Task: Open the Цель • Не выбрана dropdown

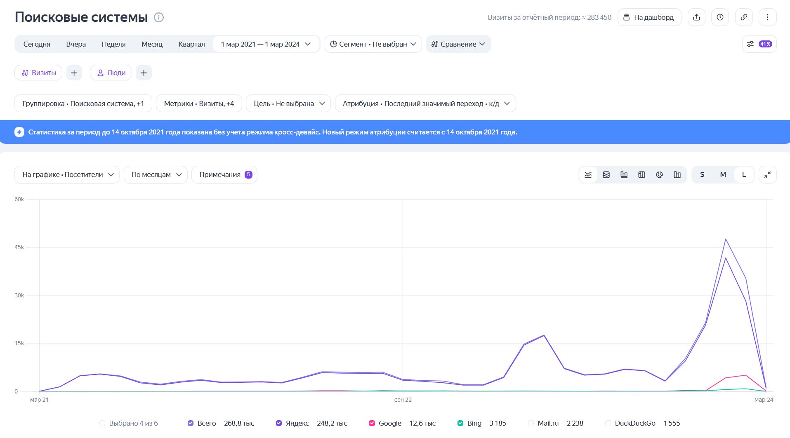Action: point(288,104)
